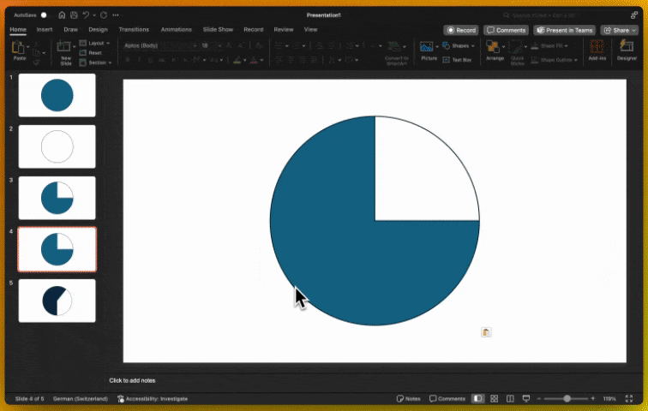Click Accessibility: Investigate in status bar

(153, 399)
